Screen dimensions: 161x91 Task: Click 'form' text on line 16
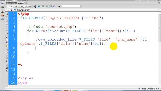coord(22,82)
